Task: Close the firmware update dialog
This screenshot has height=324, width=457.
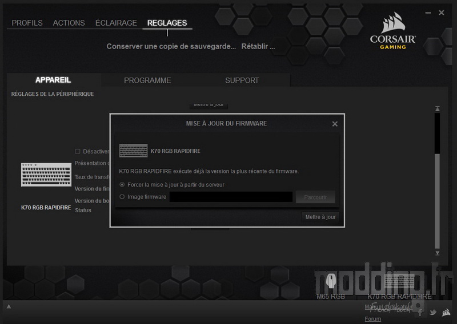Action: 335,124
